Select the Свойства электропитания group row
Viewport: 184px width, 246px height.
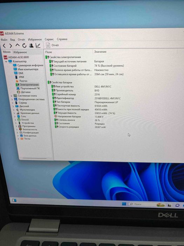pos(63,57)
